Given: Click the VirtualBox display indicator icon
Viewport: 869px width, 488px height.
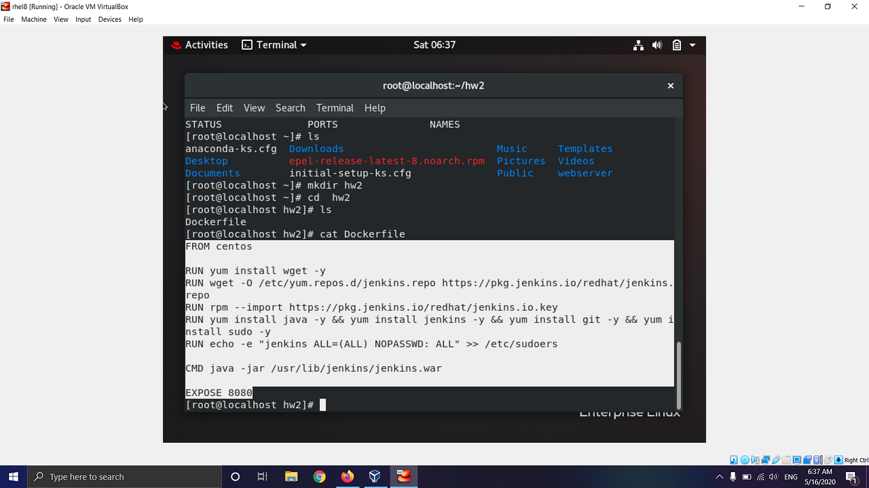Looking at the screenshot, I should pyautogui.click(x=797, y=460).
